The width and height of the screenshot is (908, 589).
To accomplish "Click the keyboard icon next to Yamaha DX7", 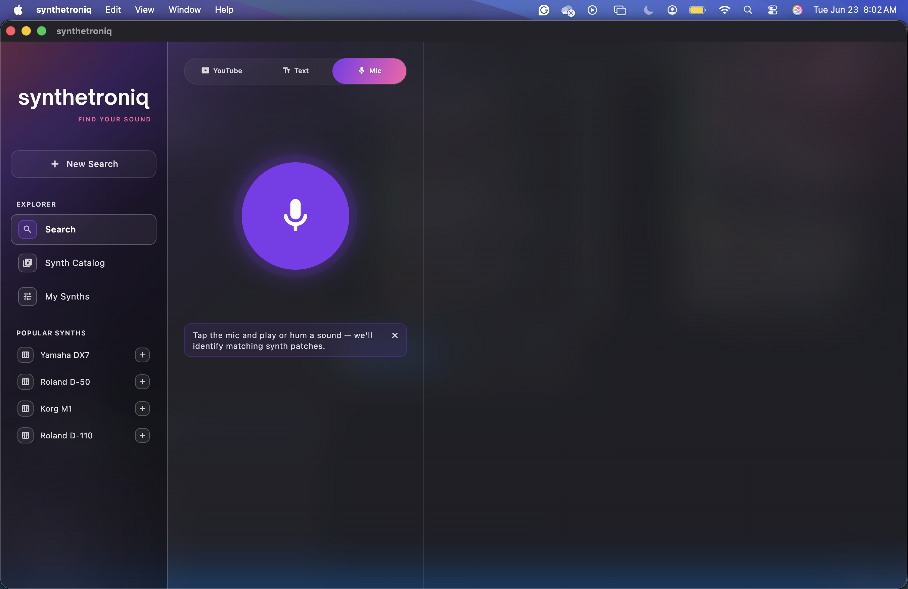I will [26, 355].
